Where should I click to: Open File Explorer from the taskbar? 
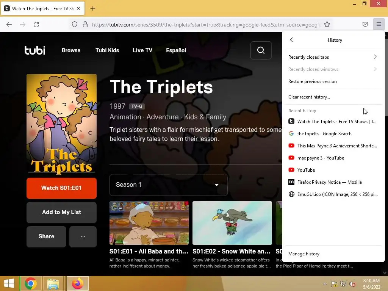coord(53,283)
